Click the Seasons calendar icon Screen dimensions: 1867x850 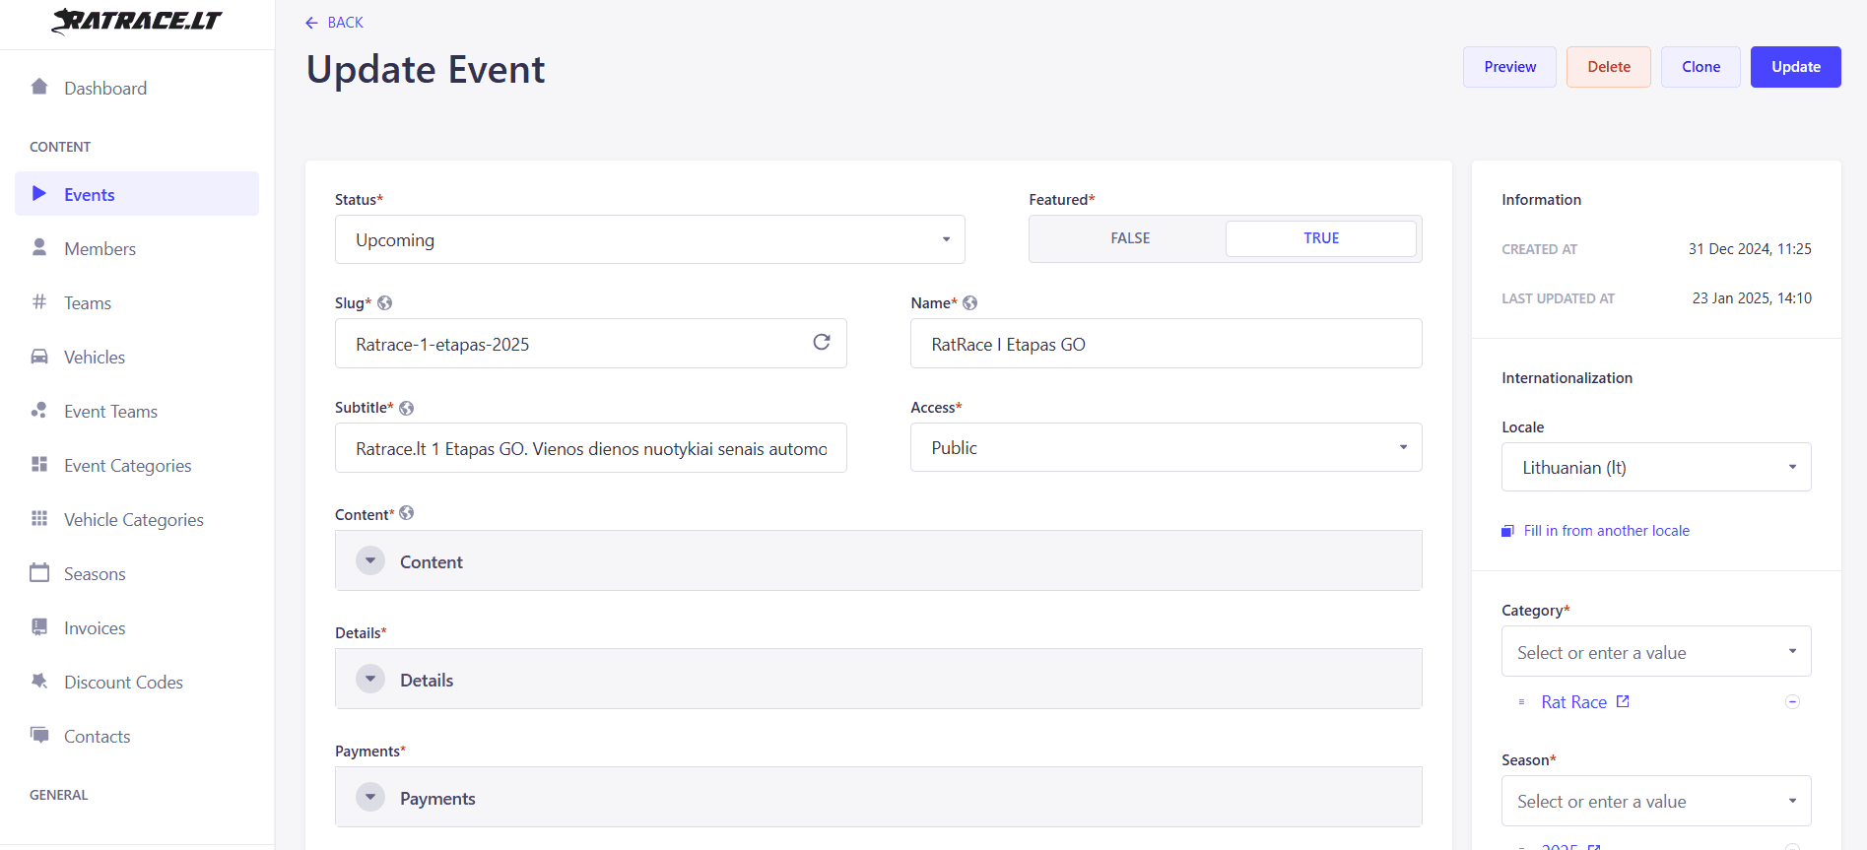[39, 572]
